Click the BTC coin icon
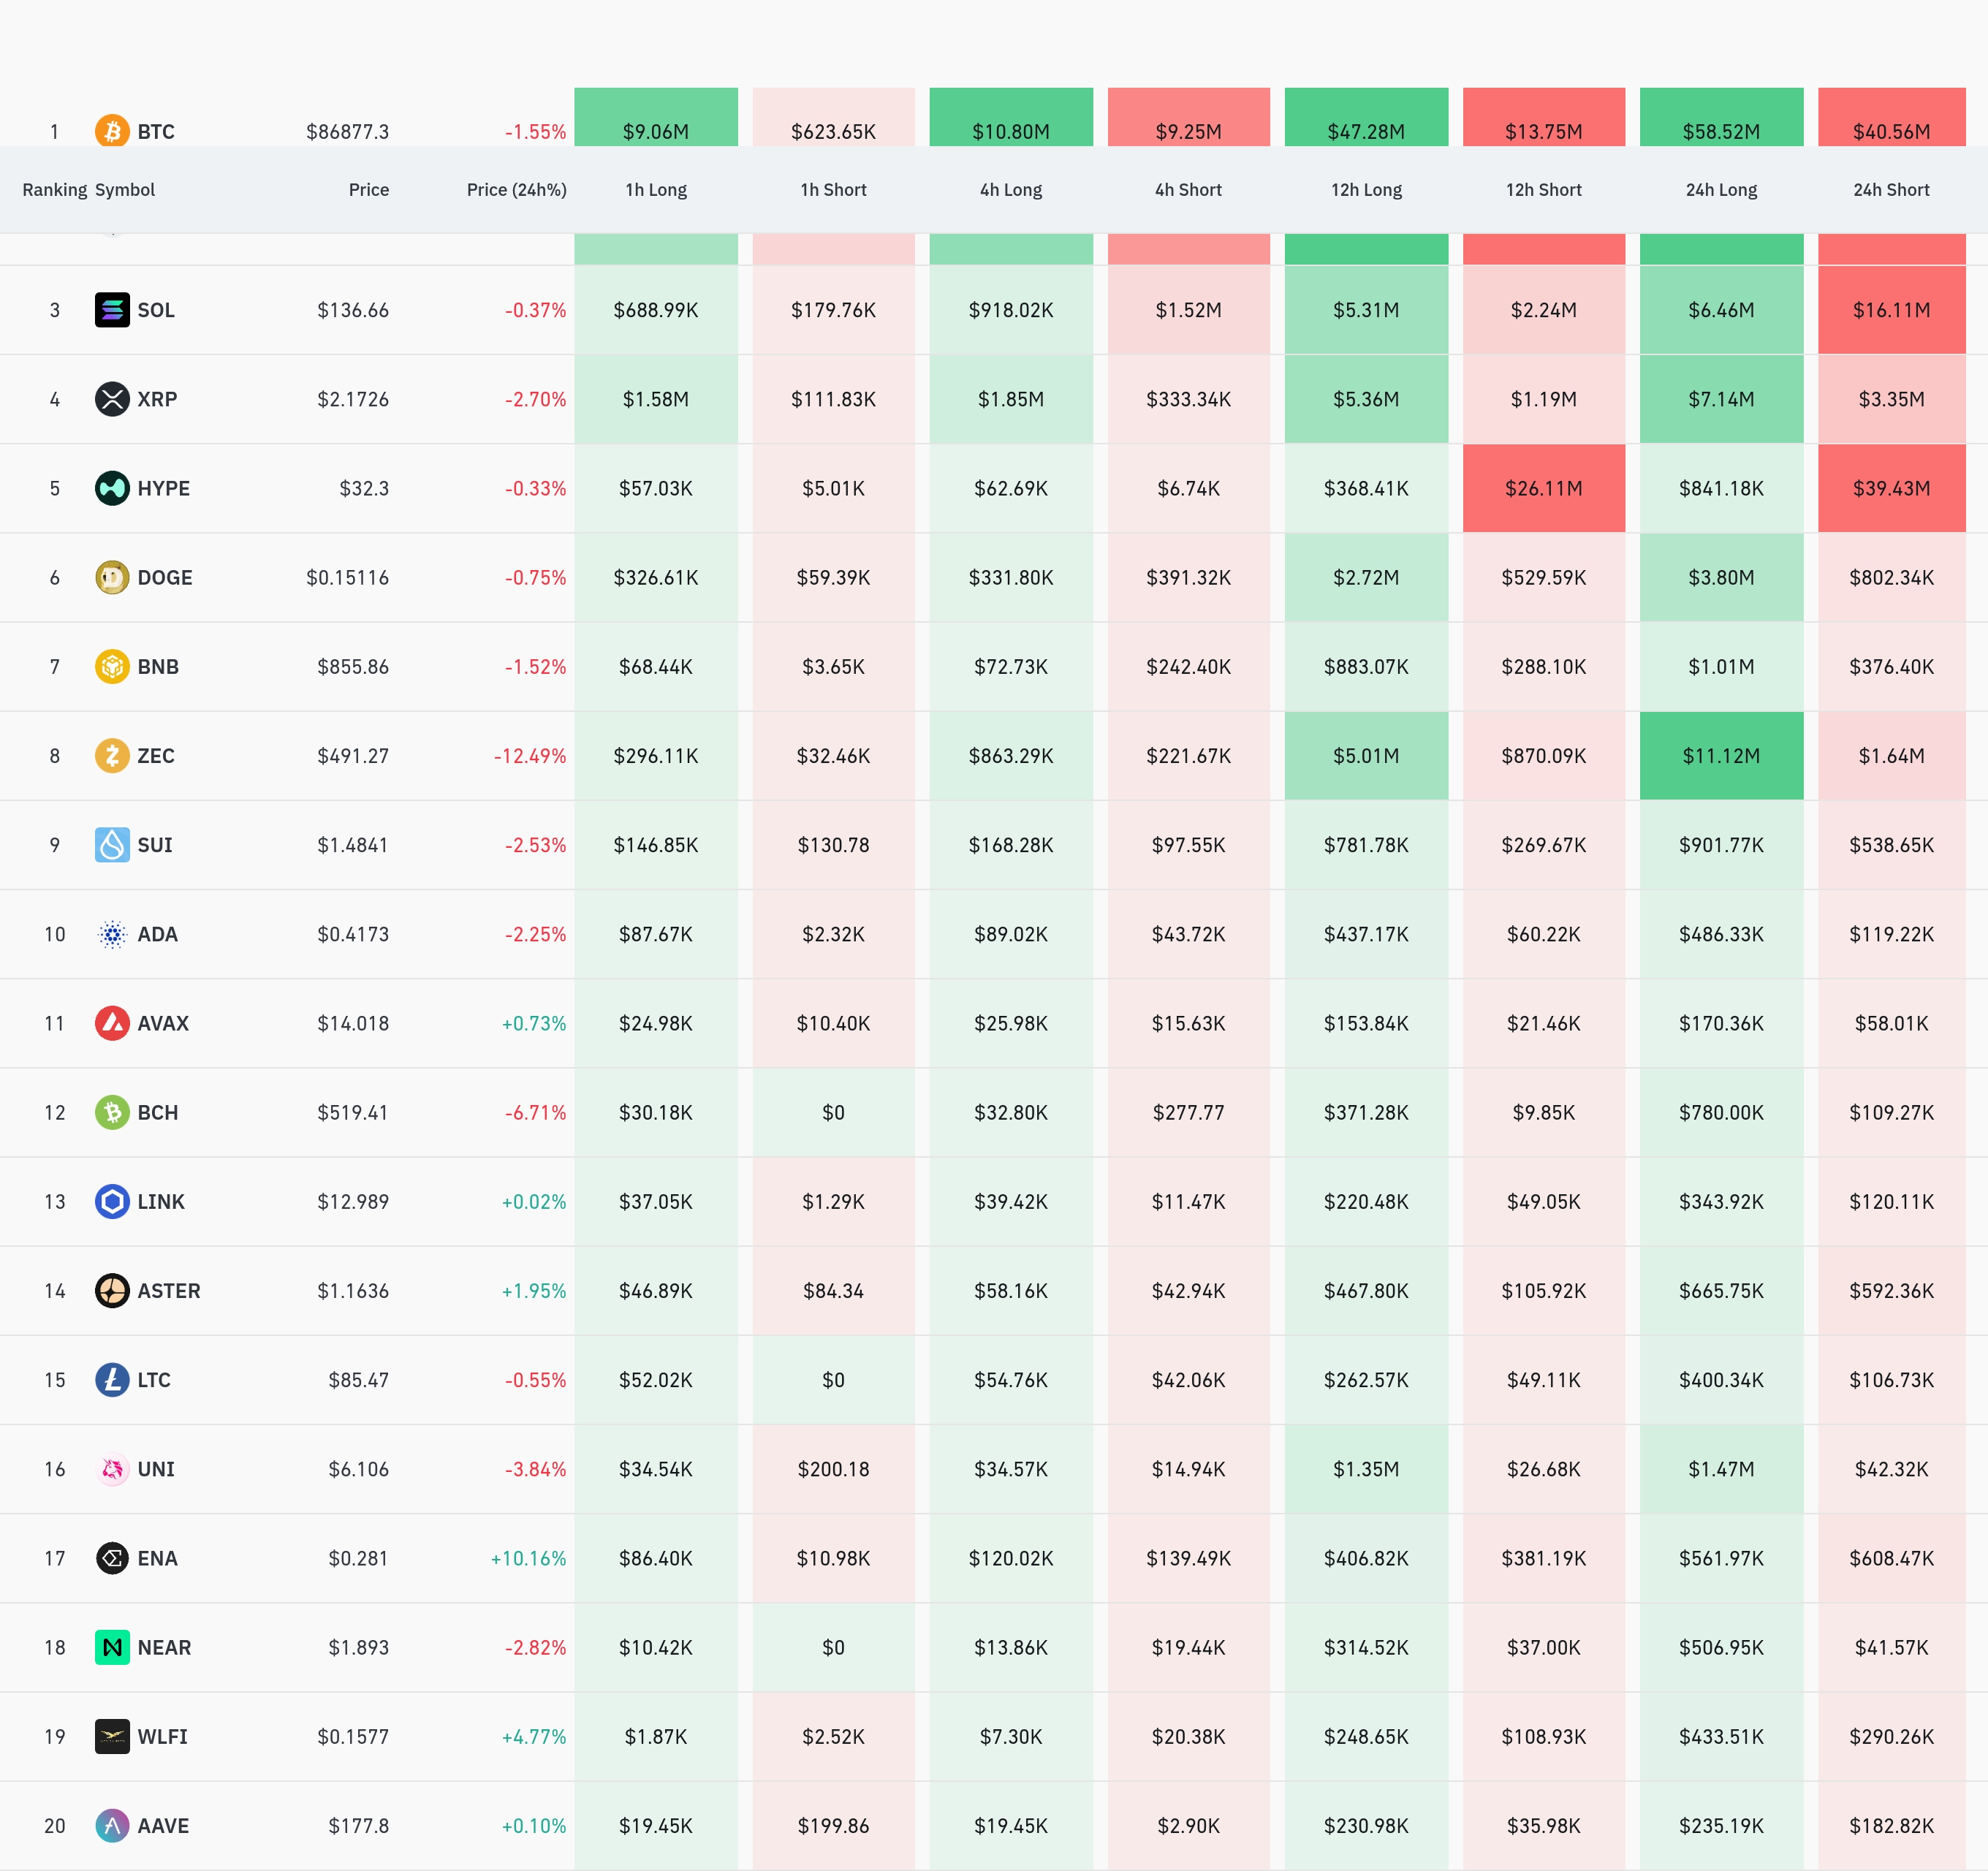The width and height of the screenshot is (1988, 1871). click(x=112, y=131)
